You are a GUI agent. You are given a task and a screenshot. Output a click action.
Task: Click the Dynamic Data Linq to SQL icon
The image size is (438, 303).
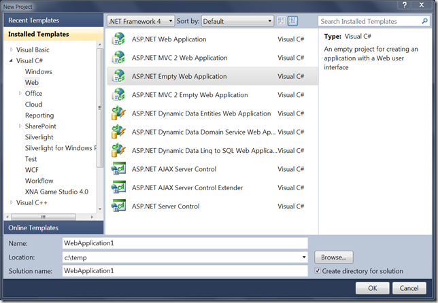tap(118, 150)
